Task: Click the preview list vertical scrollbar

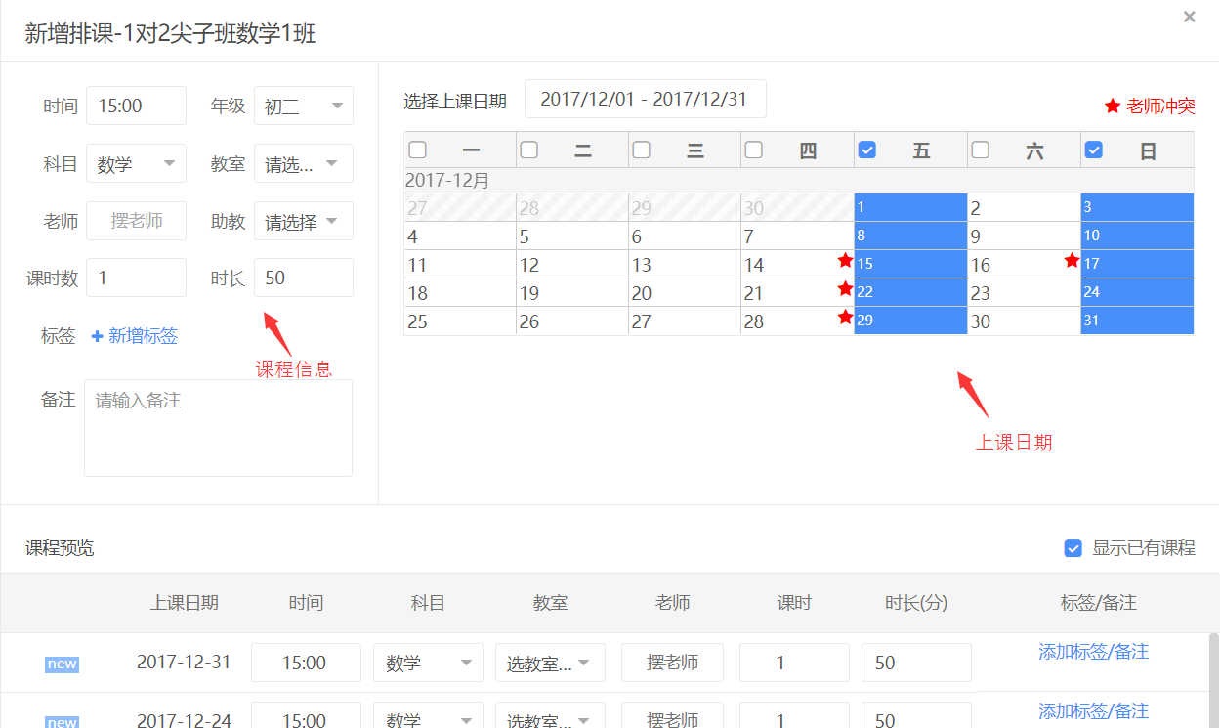Action: click(1214, 679)
